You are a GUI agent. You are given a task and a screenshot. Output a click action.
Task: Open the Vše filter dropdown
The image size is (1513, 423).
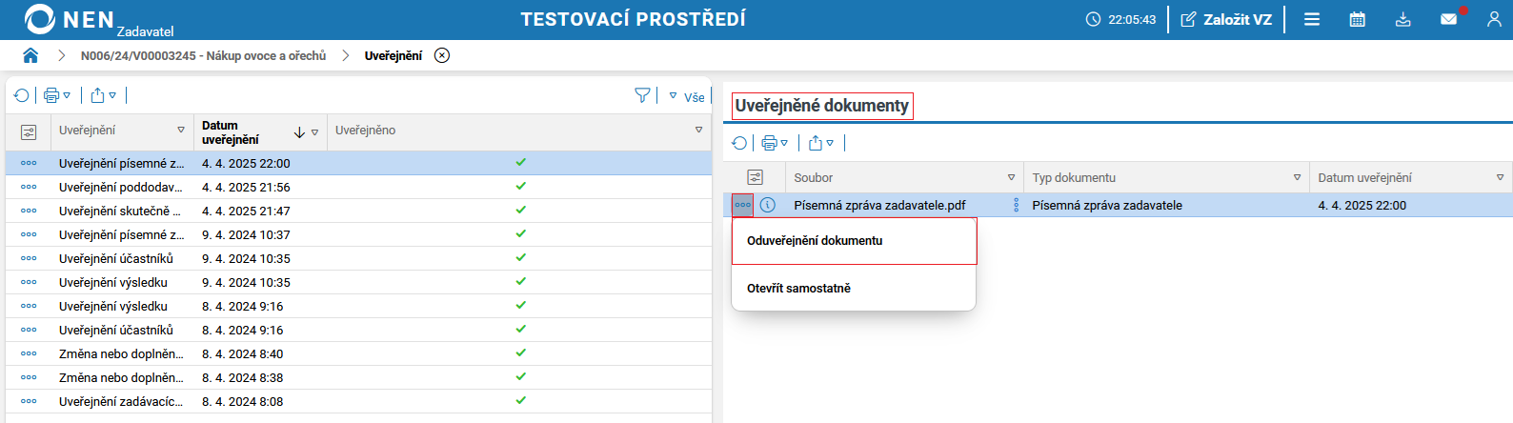coord(688,96)
